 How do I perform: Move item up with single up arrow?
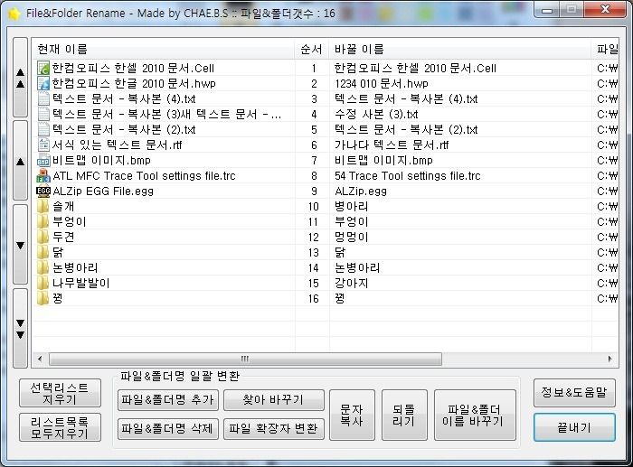(x=20, y=161)
